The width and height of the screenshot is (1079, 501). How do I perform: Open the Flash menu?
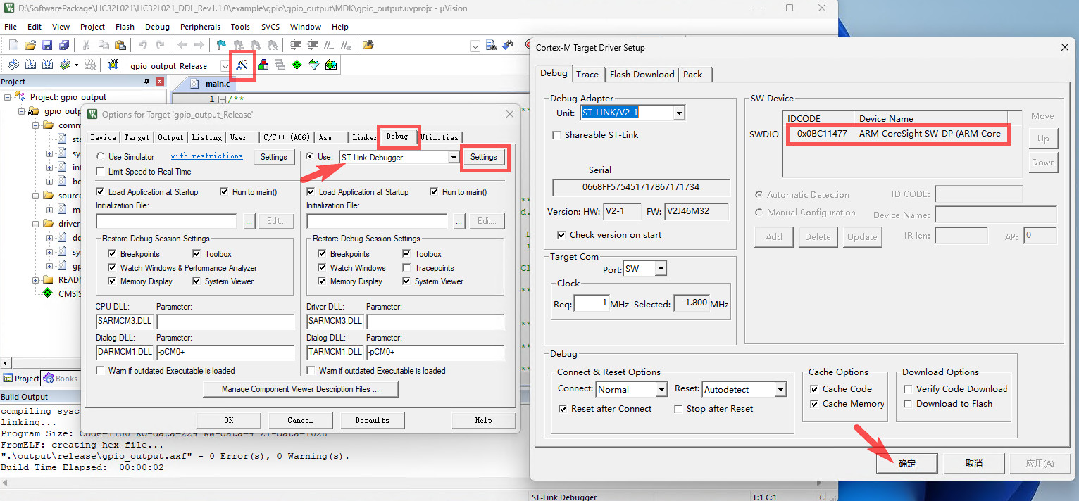[x=125, y=27]
